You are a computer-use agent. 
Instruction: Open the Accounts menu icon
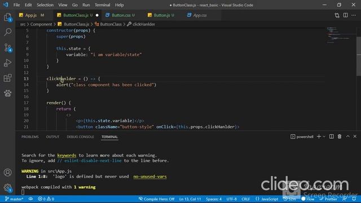(x=7, y=173)
